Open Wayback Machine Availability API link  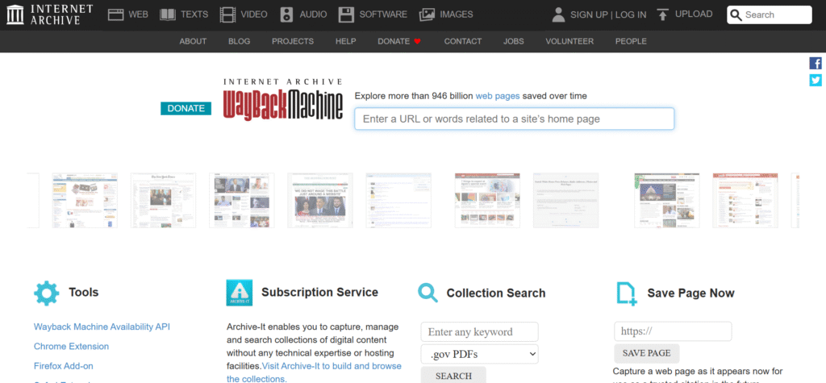click(x=102, y=327)
